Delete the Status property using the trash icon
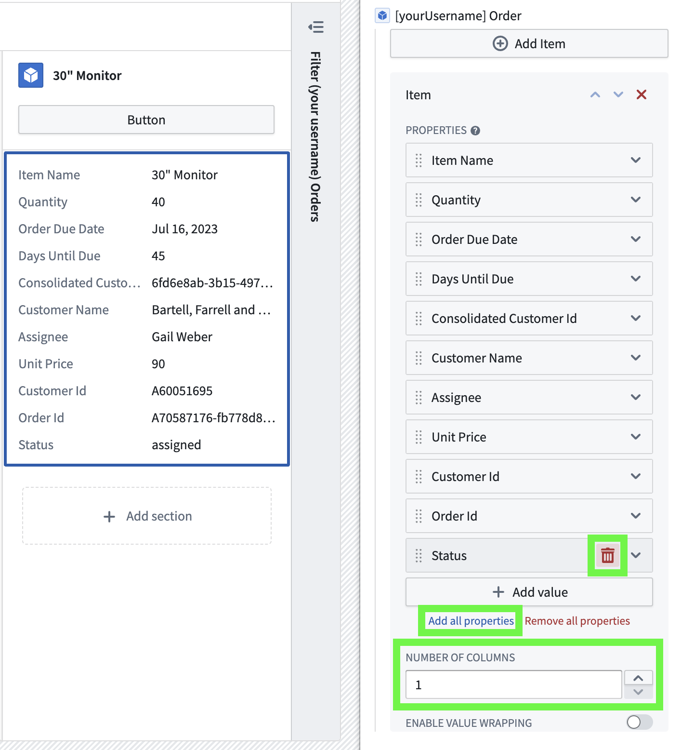 pos(607,555)
